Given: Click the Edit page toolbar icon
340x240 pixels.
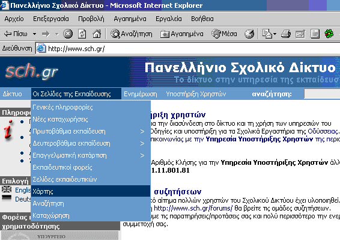Looking at the screenshot, I should (x=300, y=34).
